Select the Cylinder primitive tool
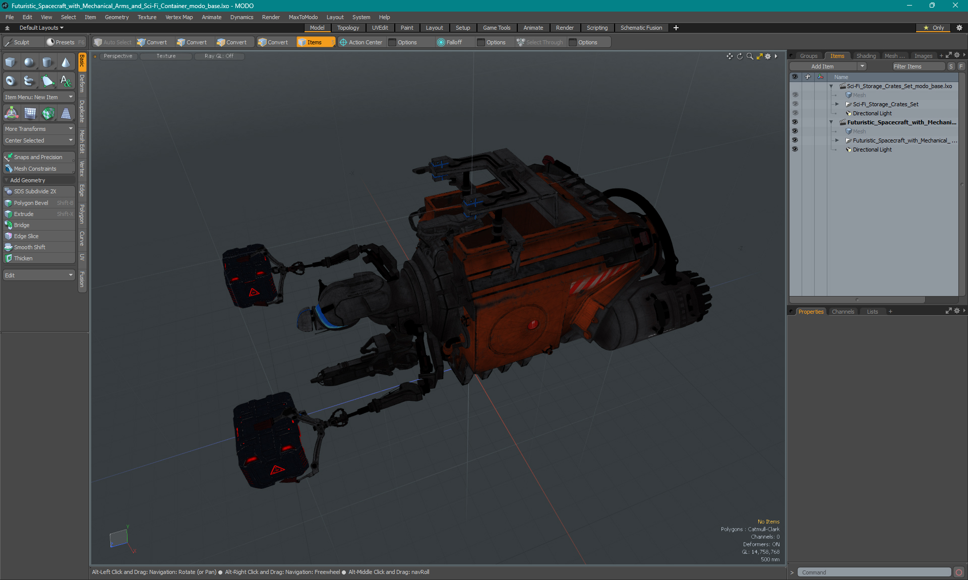The width and height of the screenshot is (968, 580). 47,62
